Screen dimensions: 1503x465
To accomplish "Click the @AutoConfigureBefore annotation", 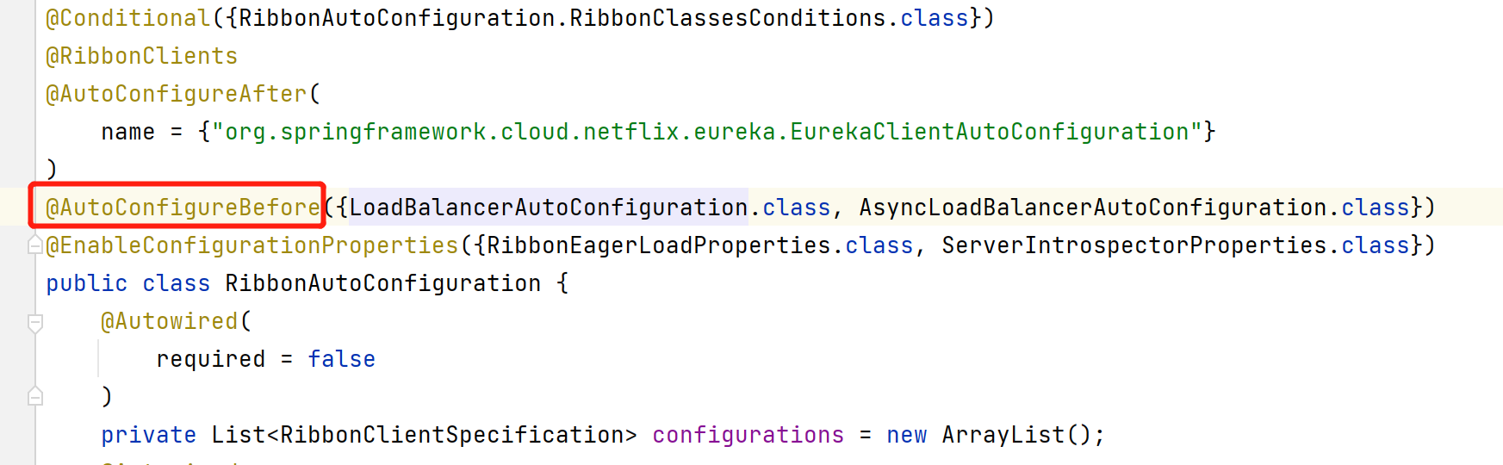I will [x=183, y=208].
